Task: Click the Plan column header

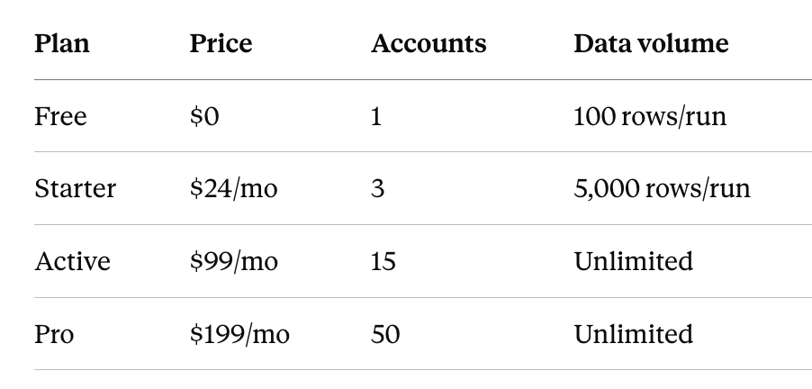Action: coord(62,43)
